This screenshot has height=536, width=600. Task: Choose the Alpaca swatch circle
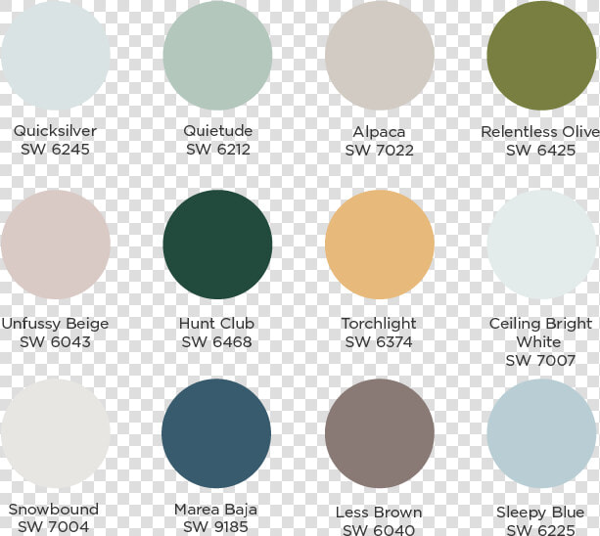click(x=380, y=56)
